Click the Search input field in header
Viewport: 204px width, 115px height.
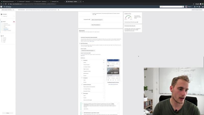(x=171, y=7)
